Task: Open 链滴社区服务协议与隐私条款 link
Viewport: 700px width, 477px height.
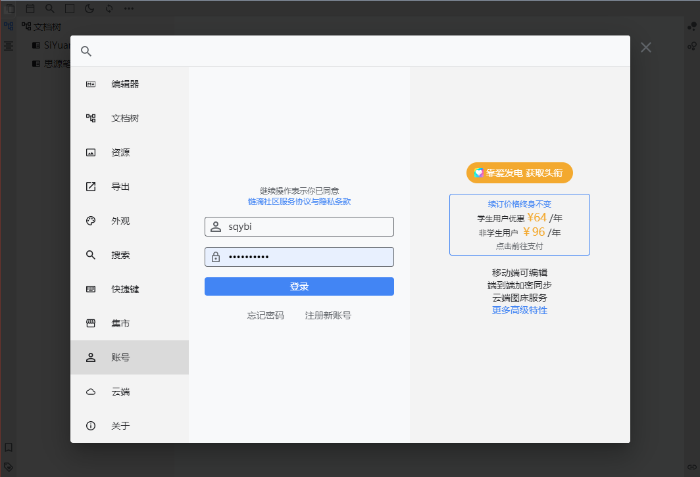Action: coord(299,202)
